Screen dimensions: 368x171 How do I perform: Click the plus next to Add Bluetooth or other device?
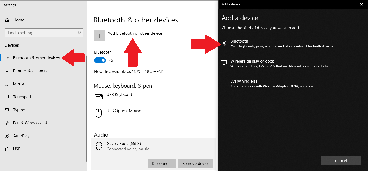tap(99, 36)
